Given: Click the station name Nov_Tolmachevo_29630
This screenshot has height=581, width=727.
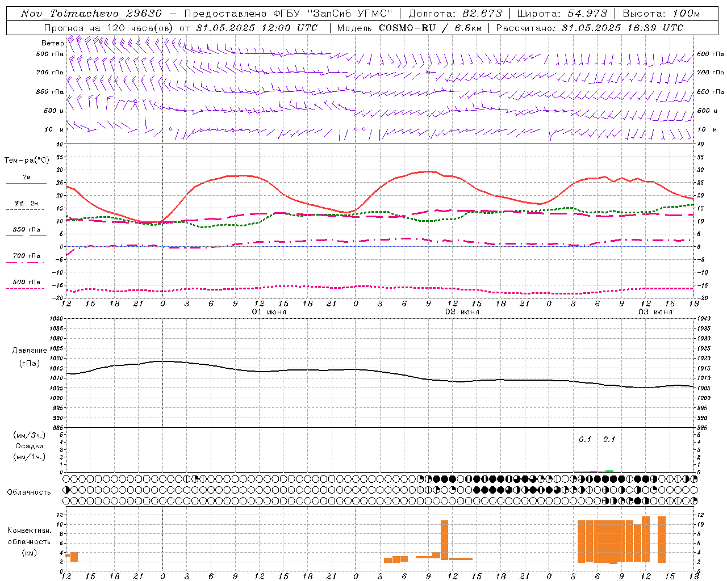Looking at the screenshot, I should pos(91,14).
